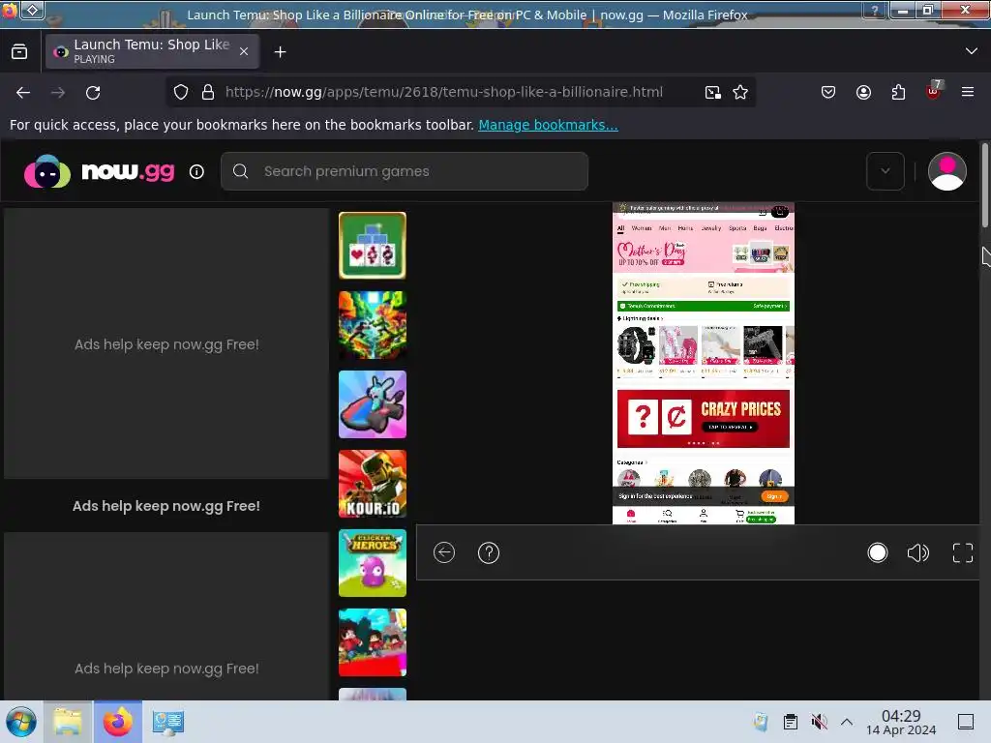Open picture-in-picture style icon in address bar
Viewport: 991px width, 743px height.
pyautogui.click(x=713, y=92)
